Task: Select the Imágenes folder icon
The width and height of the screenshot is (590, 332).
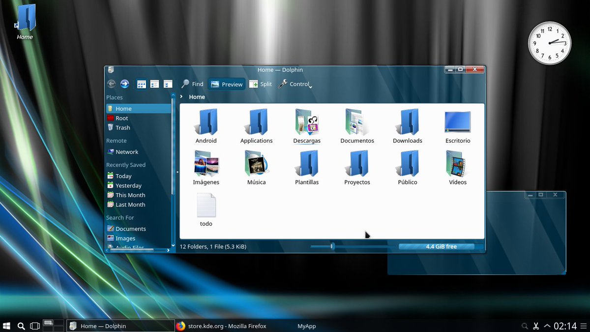Action: [206, 163]
